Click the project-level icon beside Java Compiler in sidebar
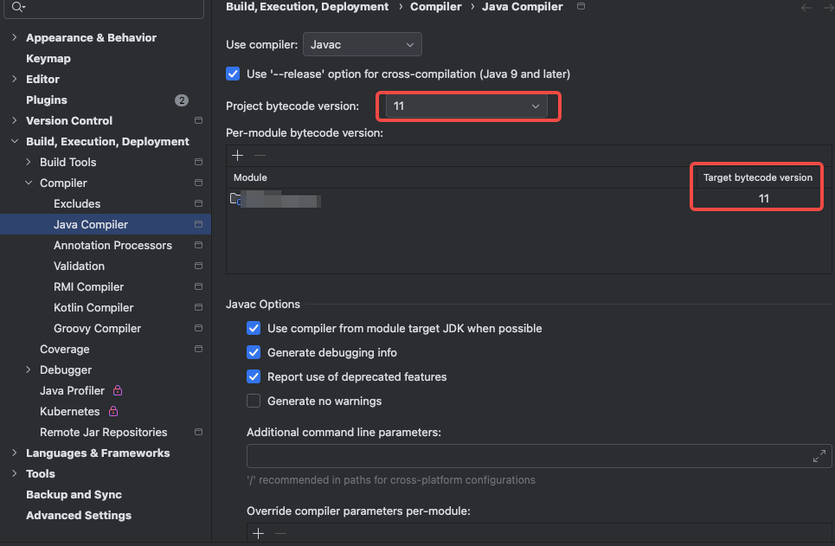 199,224
